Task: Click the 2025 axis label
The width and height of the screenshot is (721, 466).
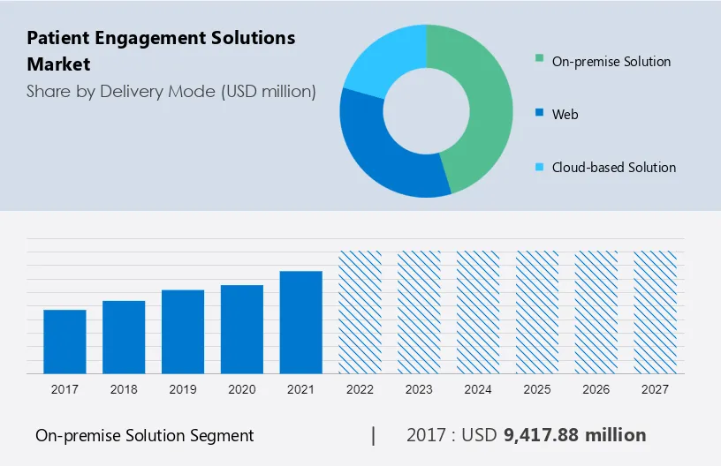Action: click(x=537, y=389)
